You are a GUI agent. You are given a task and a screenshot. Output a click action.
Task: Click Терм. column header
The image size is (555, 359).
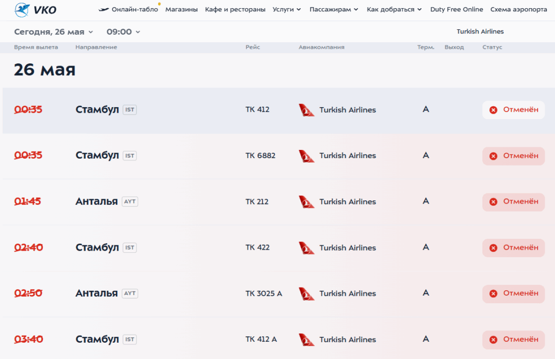(426, 48)
